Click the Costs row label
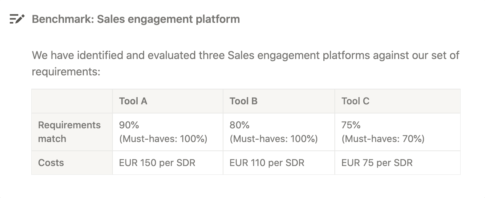Image resolution: width=485 pixels, height=198 pixels. 51,163
